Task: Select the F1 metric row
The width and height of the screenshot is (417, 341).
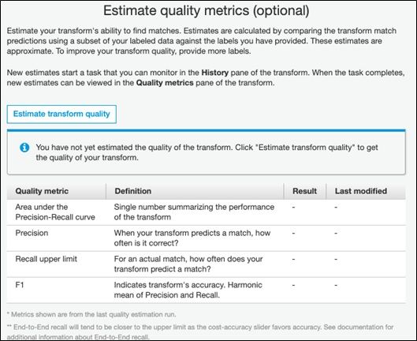Action: 206,290
